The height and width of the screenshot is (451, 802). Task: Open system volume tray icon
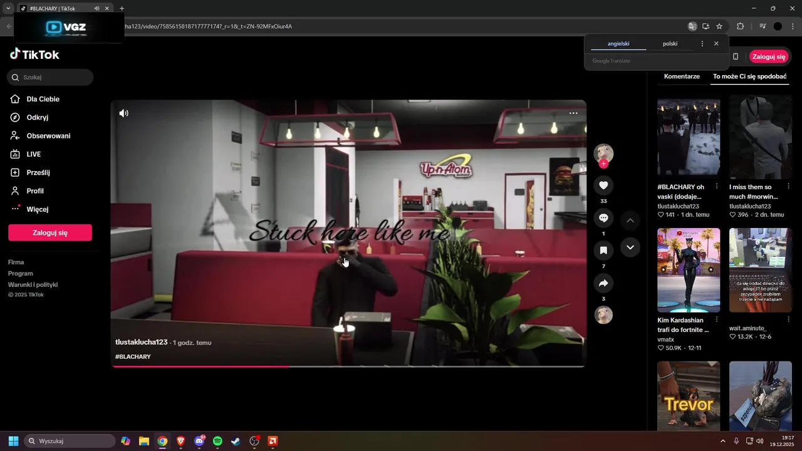[x=759, y=441]
